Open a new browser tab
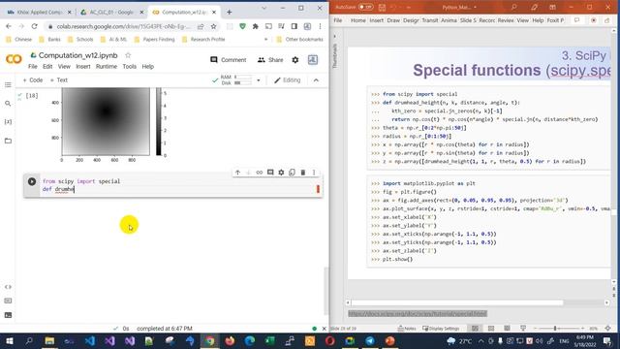This screenshot has width=620, height=349. point(229,13)
